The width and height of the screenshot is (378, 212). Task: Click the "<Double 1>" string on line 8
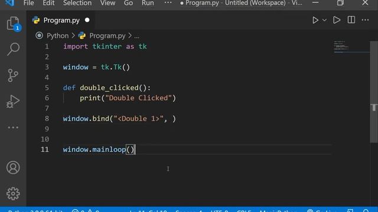(x=138, y=118)
